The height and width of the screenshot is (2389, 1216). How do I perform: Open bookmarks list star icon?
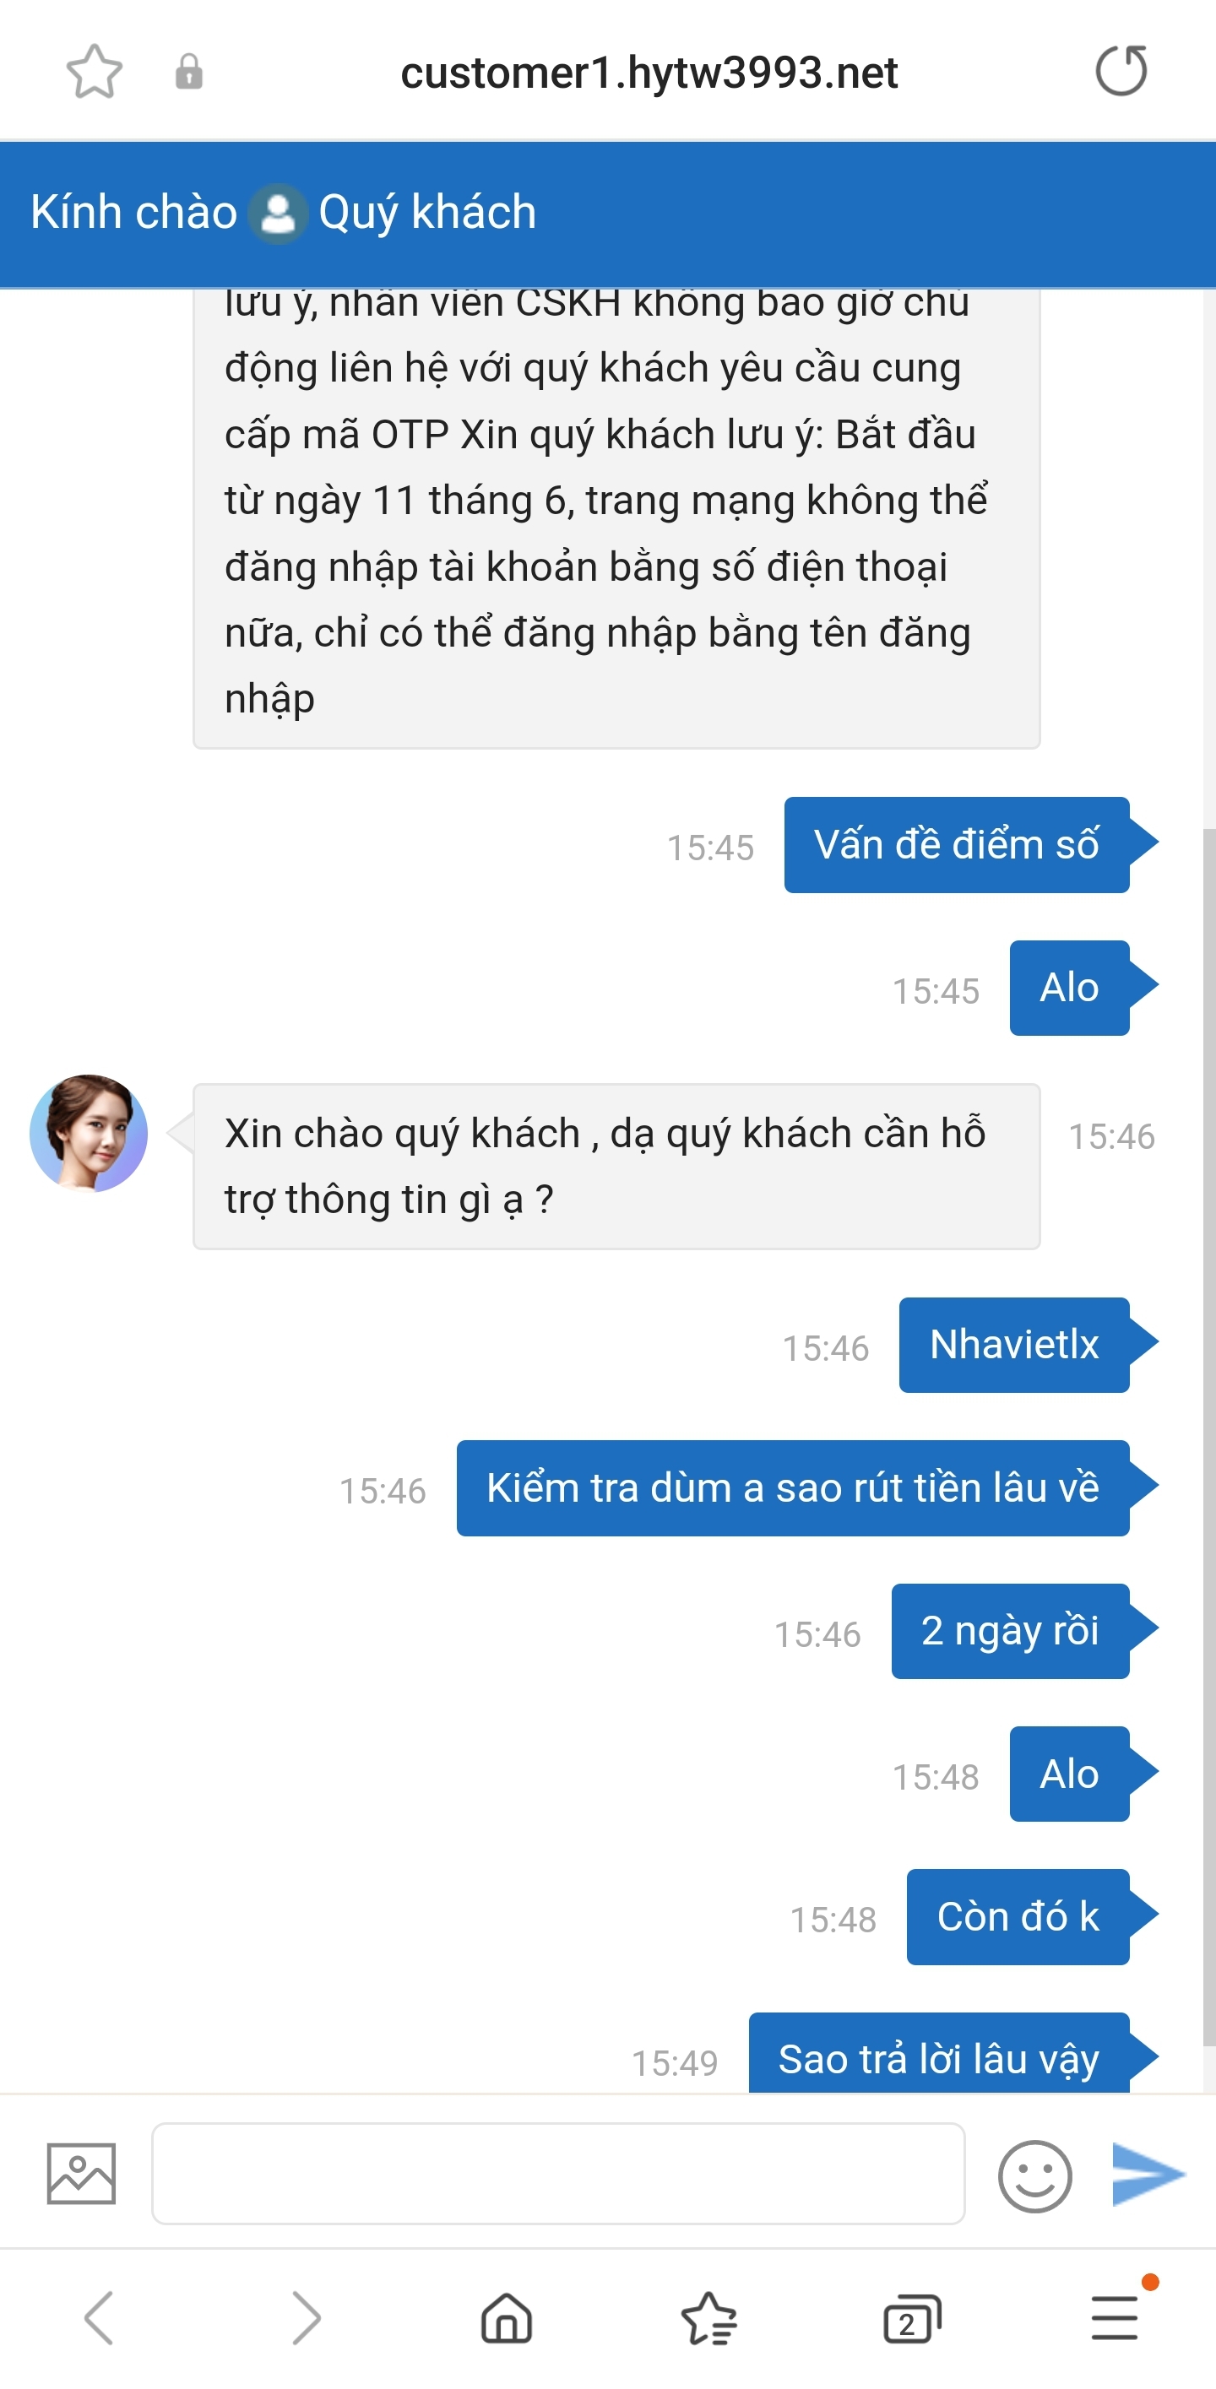point(708,2317)
